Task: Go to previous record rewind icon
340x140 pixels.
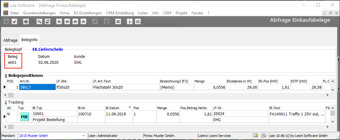Action: tap(67, 21)
